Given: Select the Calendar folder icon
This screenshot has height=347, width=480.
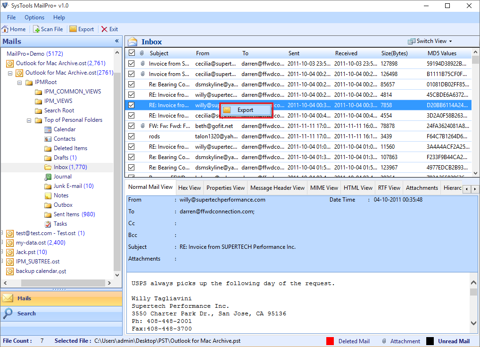Looking at the screenshot, I should (x=48, y=129).
